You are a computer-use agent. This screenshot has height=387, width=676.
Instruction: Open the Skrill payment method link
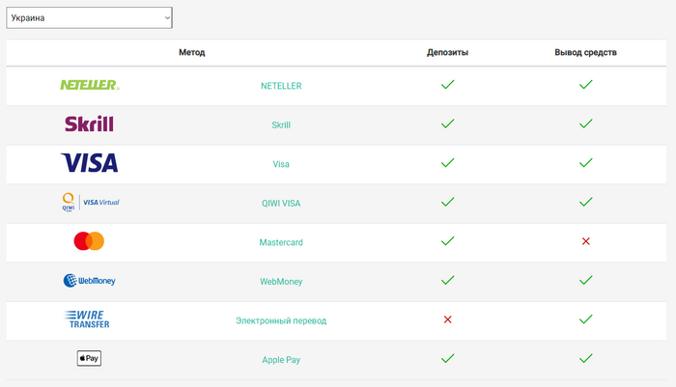(x=281, y=124)
